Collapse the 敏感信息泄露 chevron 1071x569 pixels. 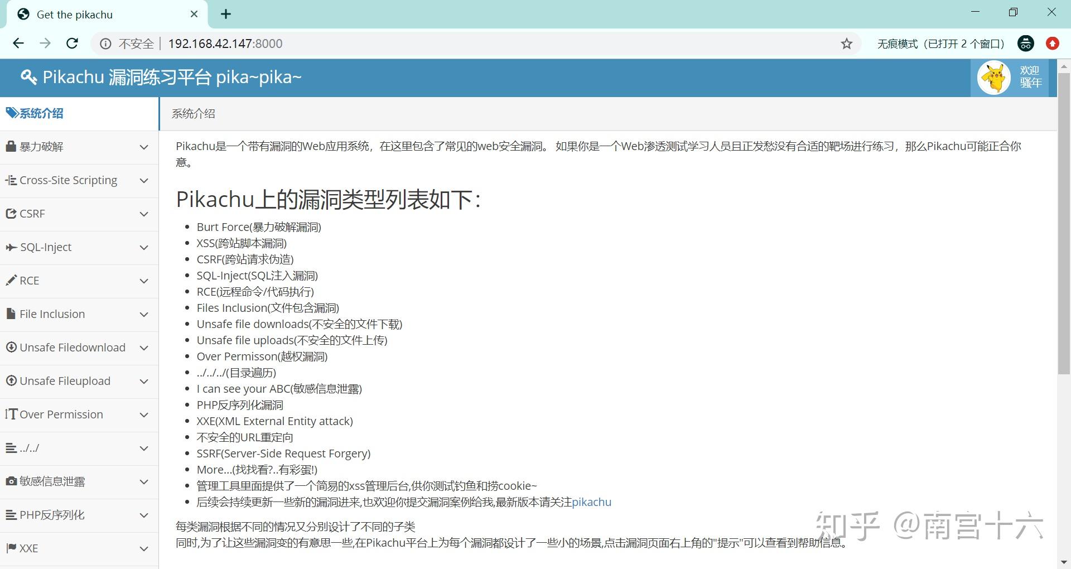tap(144, 481)
